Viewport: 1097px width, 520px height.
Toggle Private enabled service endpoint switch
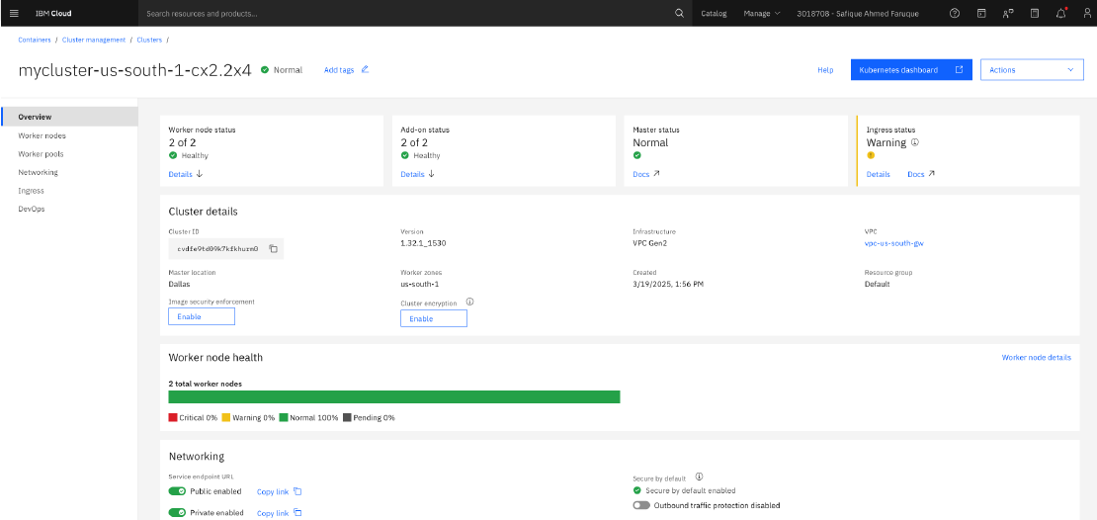point(177,512)
